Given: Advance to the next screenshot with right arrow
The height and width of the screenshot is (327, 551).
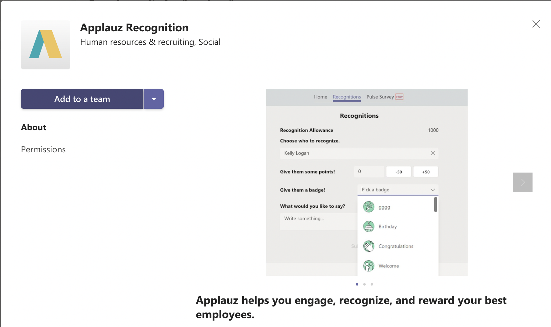Looking at the screenshot, I should (x=522, y=182).
